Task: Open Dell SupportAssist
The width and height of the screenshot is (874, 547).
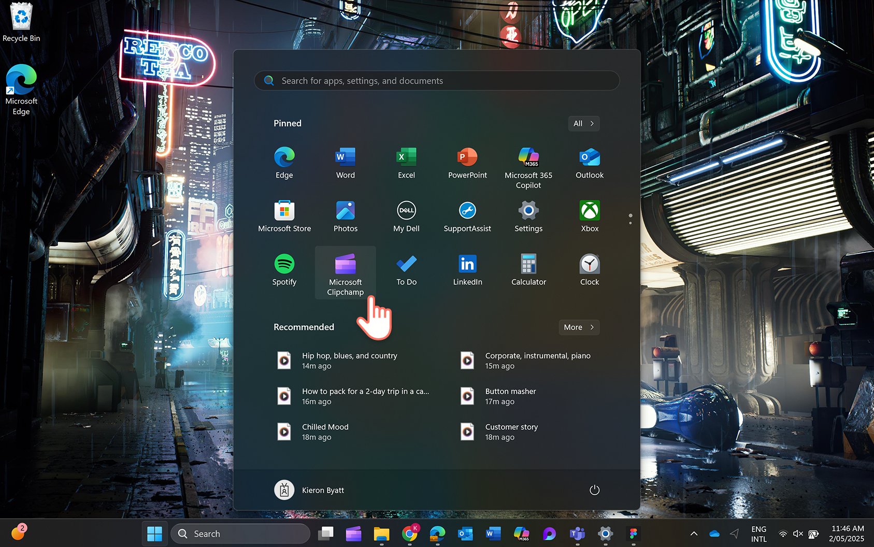Action: coord(467,215)
